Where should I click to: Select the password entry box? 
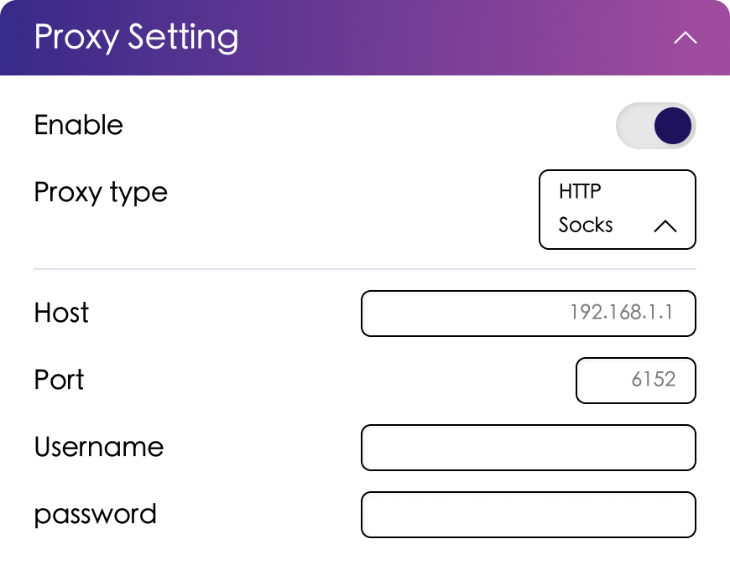coord(529,514)
